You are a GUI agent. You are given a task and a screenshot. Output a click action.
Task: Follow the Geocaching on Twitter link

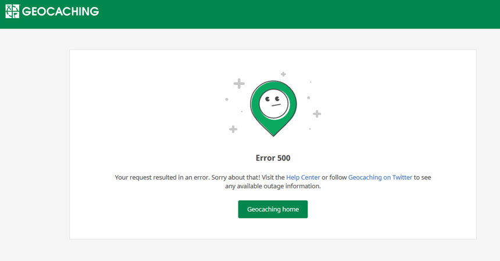tap(380, 177)
